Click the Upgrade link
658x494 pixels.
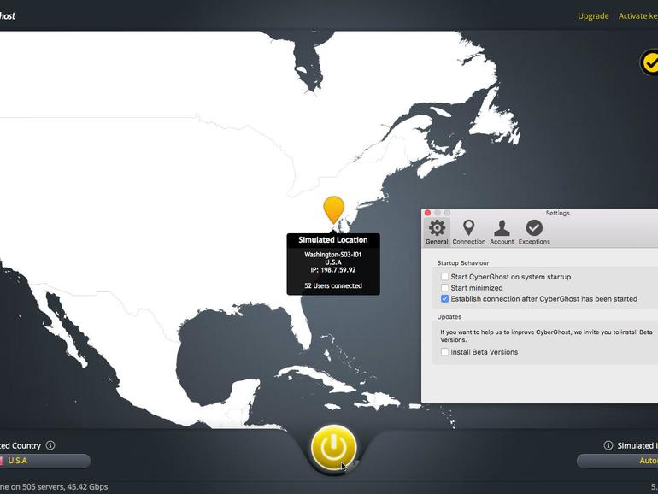593,16
